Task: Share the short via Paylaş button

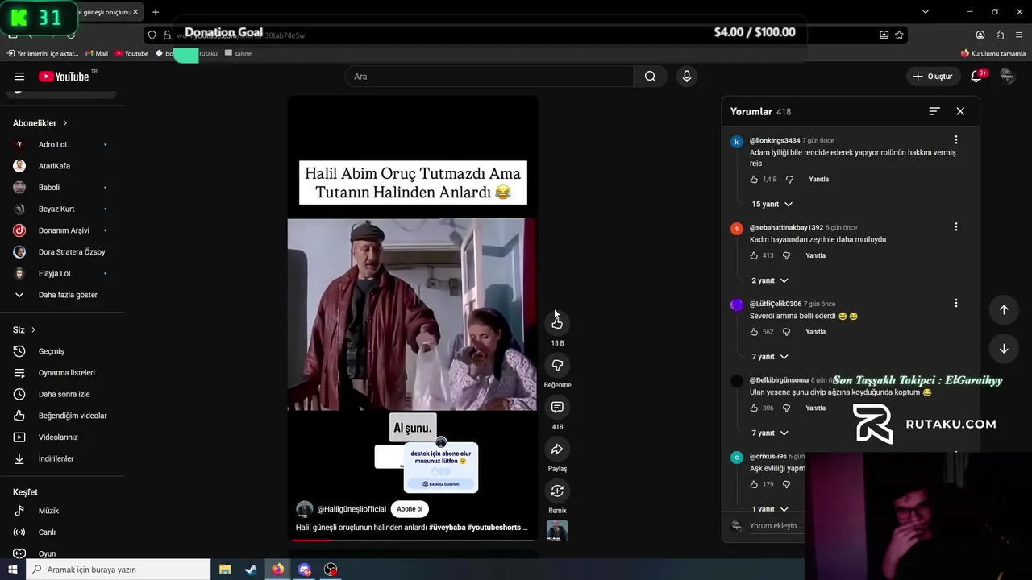Action: pos(557,449)
